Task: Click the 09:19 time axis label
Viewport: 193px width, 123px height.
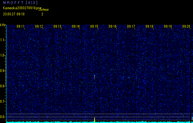Action: click(168, 26)
